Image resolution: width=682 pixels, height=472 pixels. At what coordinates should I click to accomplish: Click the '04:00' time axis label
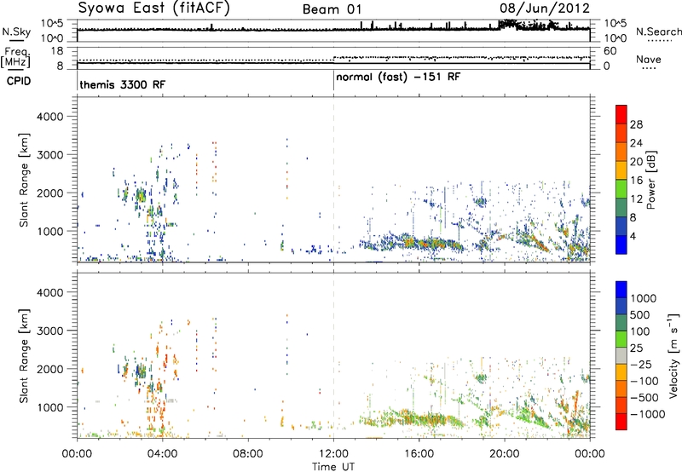pos(162,454)
